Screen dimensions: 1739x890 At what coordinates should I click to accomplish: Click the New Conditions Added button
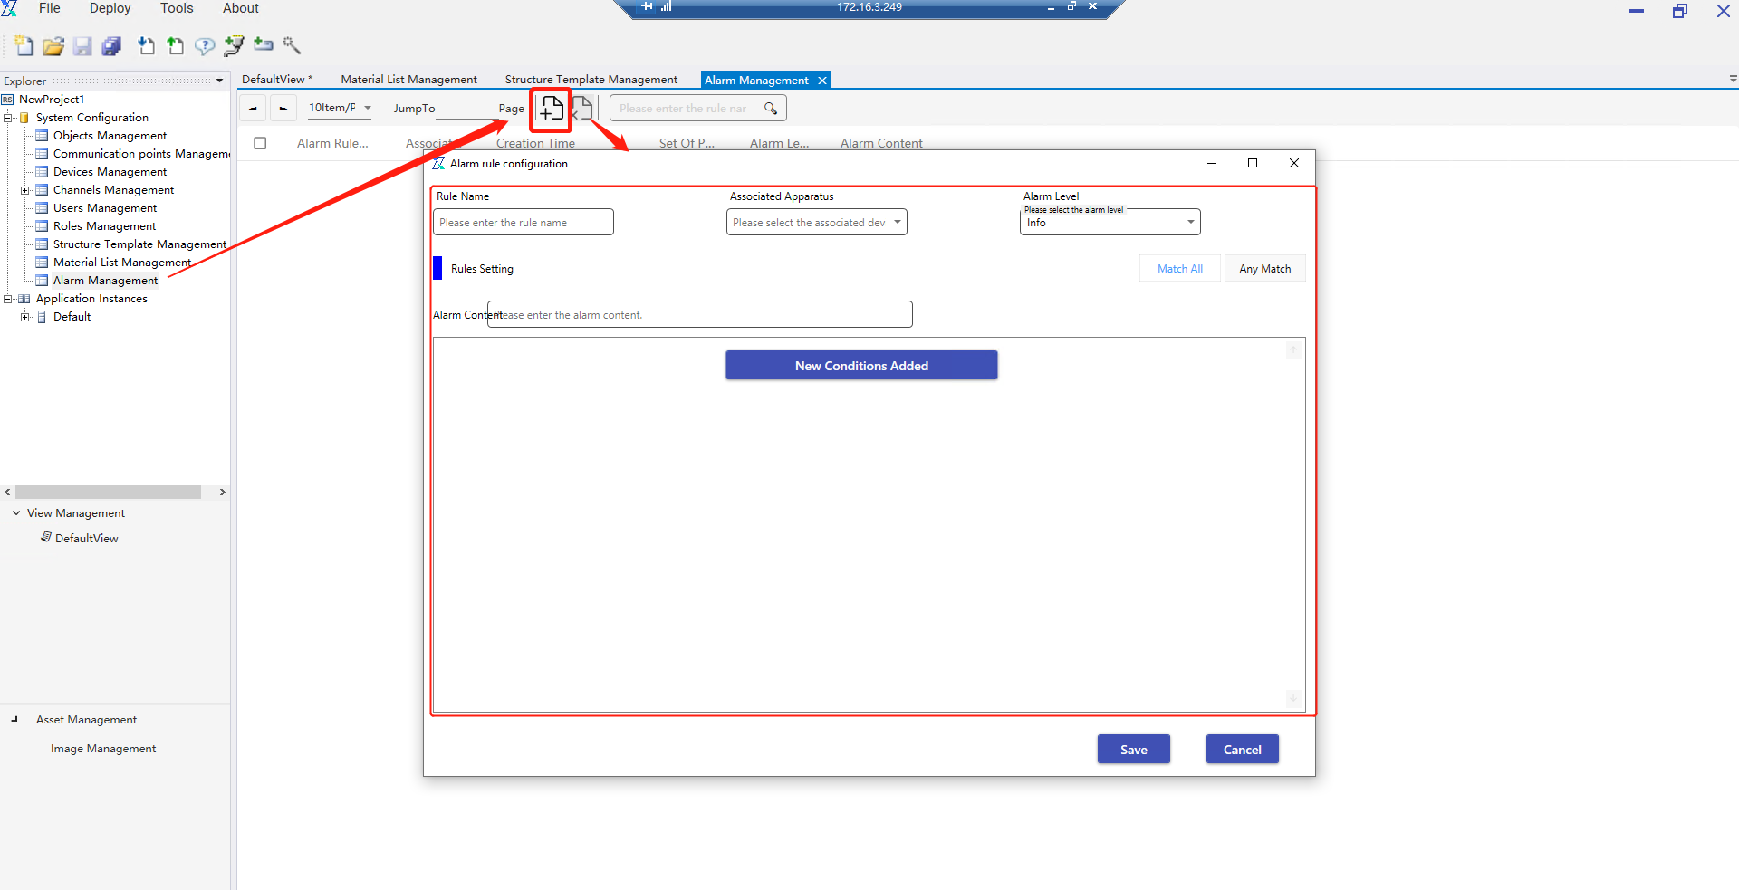(861, 366)
